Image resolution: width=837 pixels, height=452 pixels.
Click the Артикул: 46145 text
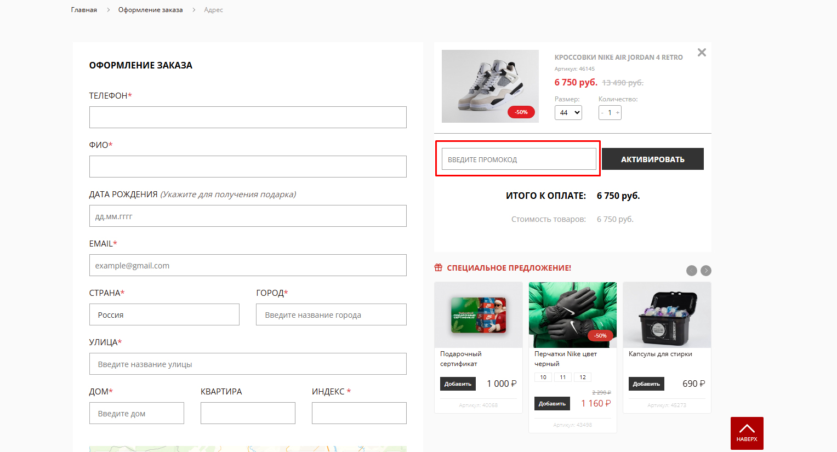point(574,69)
